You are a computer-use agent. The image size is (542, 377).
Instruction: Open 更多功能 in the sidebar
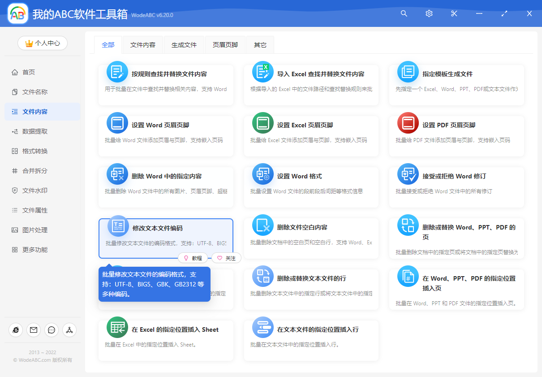point(35,250)
